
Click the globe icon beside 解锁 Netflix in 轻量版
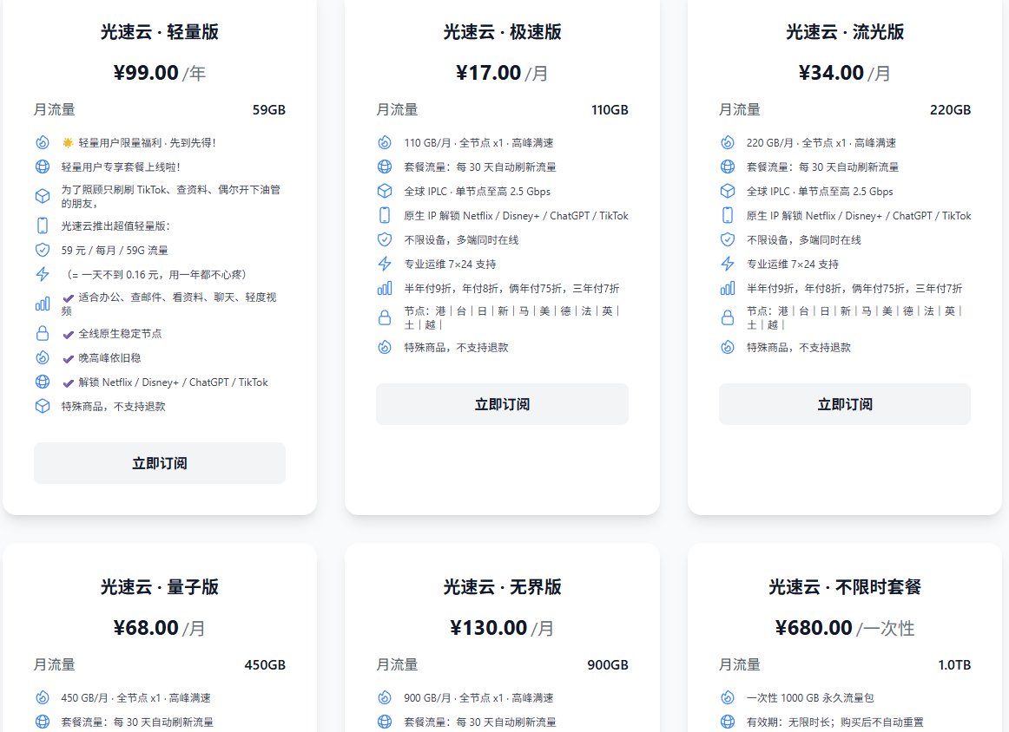pos(42,382)
